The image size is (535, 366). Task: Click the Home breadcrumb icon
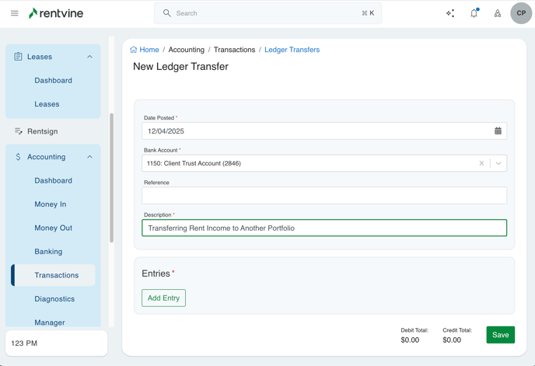point(134,50)
